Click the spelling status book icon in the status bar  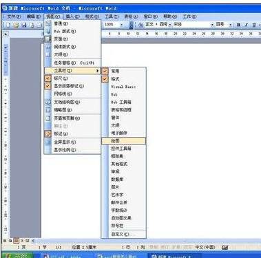click(225, 248)
